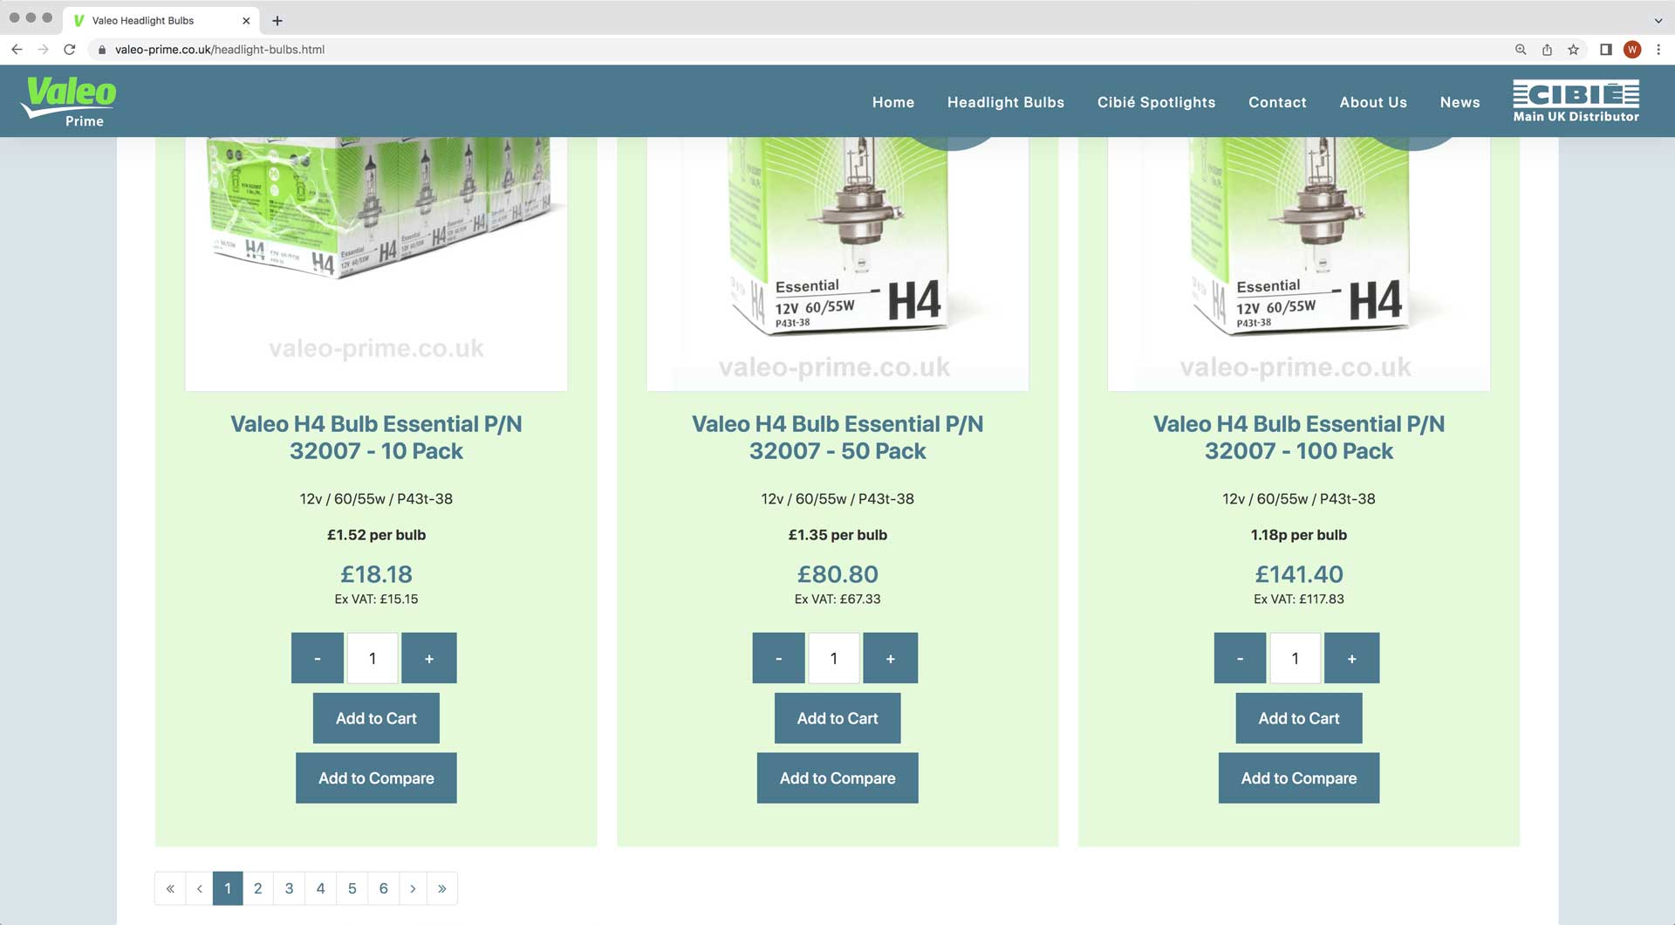1675x925 pixels.
Task: Go to pagination page 2
Action: (257, 888)
